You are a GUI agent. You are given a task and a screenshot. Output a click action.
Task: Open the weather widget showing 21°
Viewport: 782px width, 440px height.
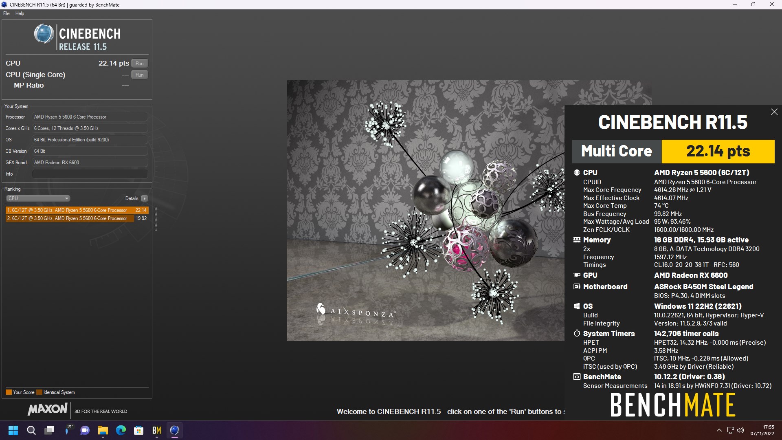68,430
